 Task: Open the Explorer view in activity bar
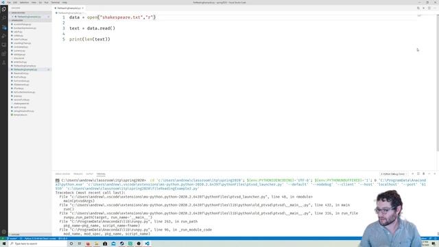point(4,9)
